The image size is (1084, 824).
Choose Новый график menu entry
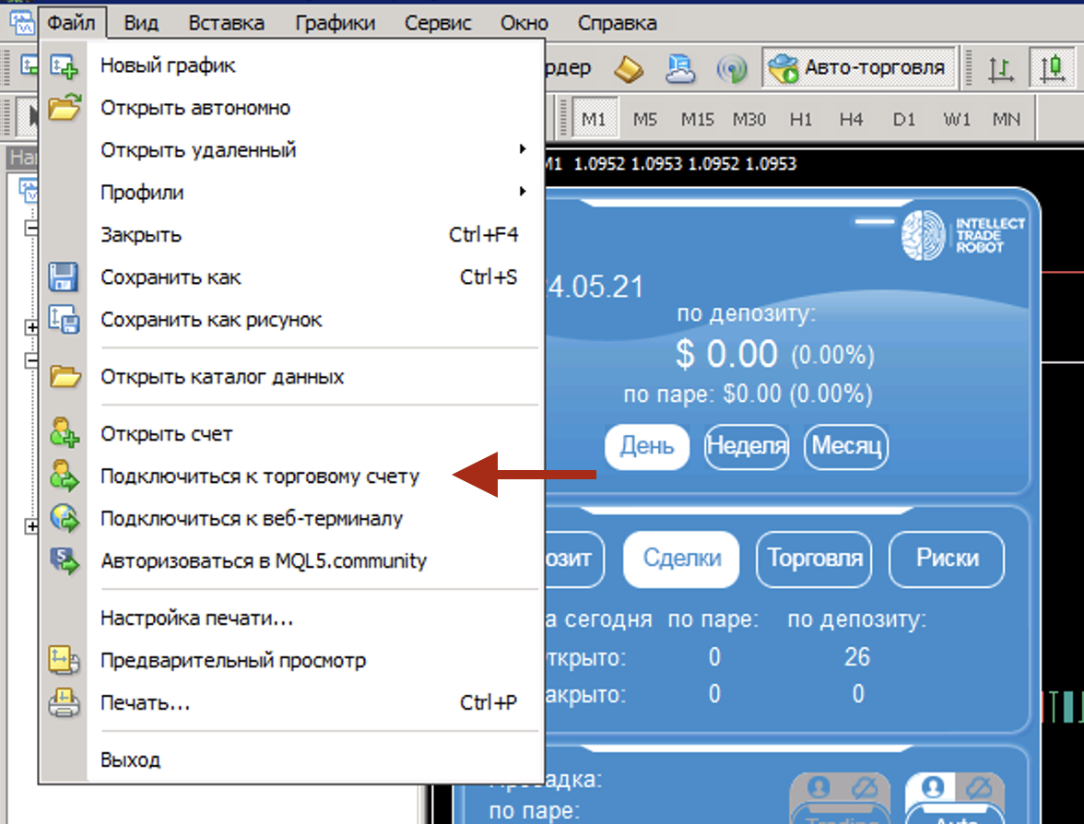click(x=291, y=65)
